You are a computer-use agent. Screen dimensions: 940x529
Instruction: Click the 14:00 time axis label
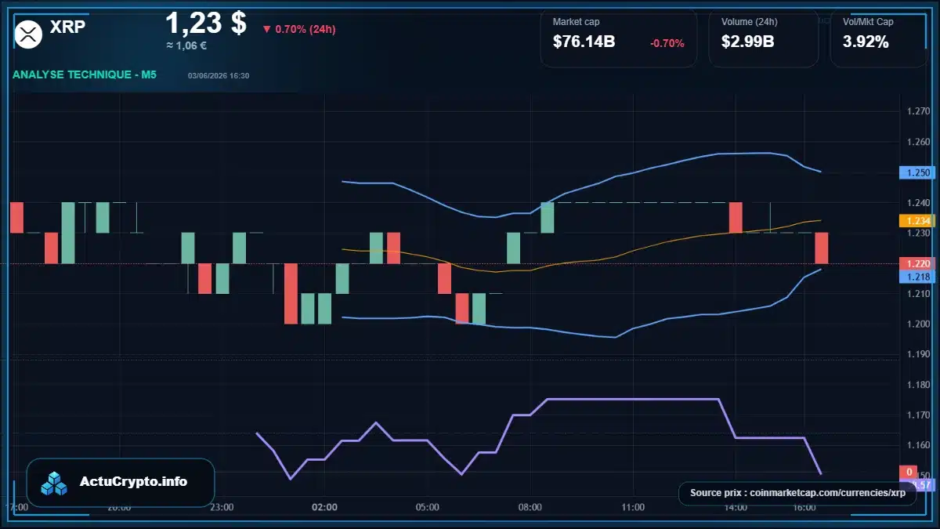[736, 507]
